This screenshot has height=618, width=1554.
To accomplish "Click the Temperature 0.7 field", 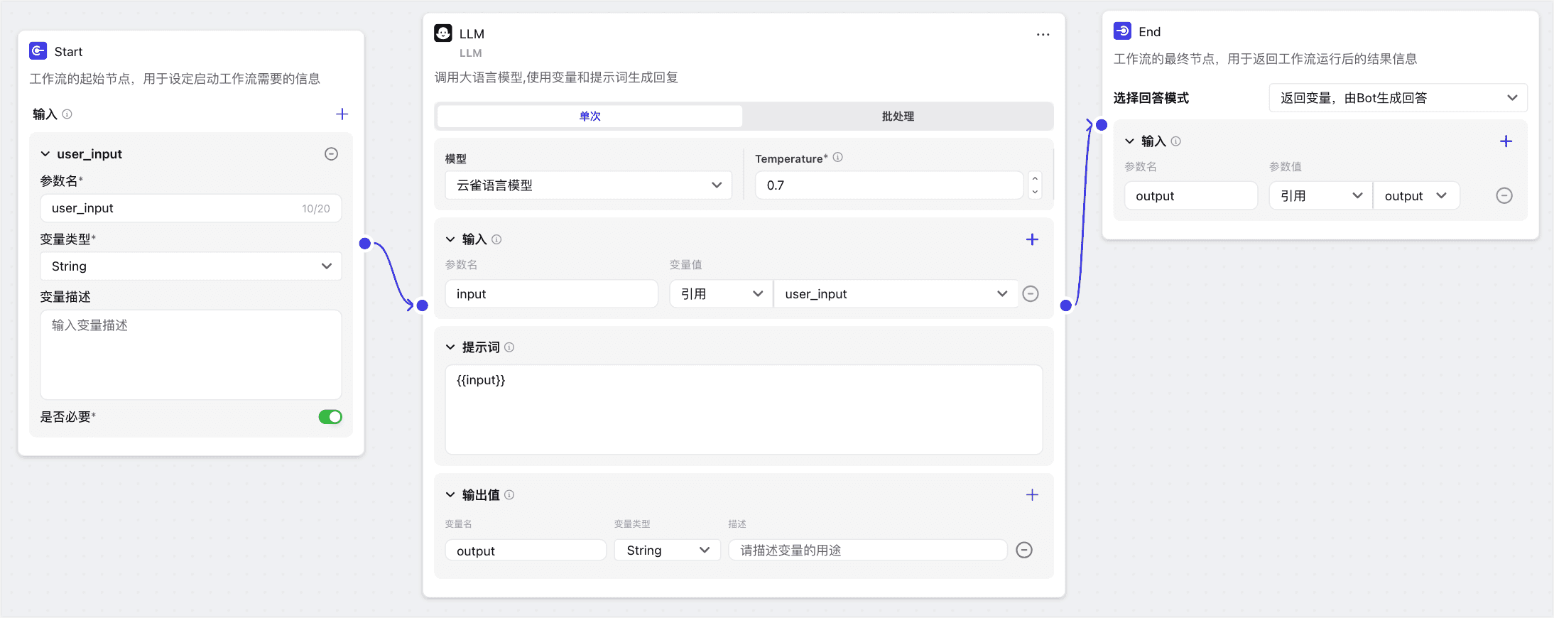I will [889, 185].
